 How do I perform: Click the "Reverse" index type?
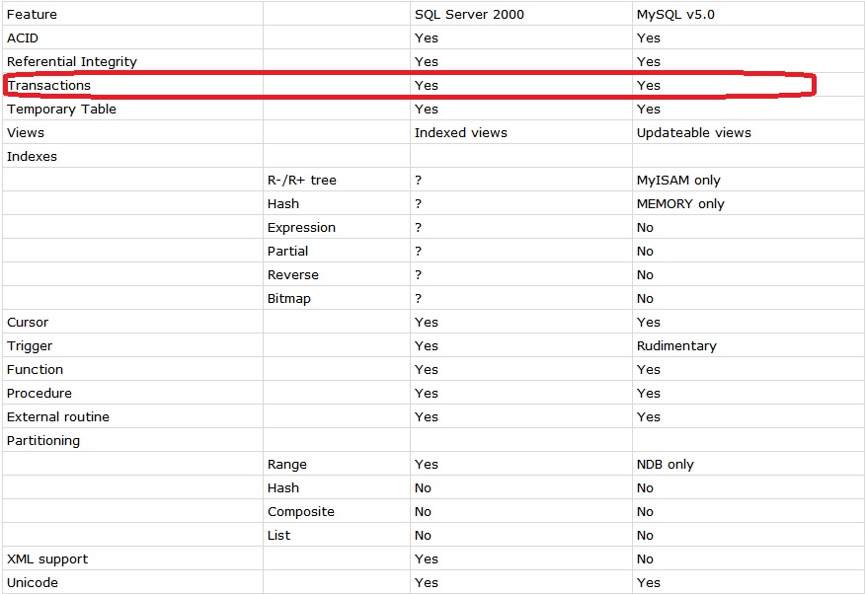[293, 275]
